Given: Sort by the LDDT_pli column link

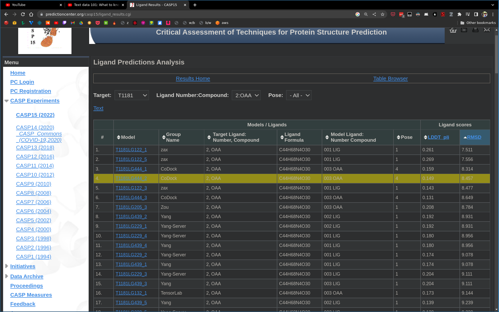Looking at the screenshot, I should tap(438, 137).
